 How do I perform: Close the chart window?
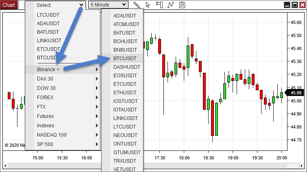coord(302,5)
